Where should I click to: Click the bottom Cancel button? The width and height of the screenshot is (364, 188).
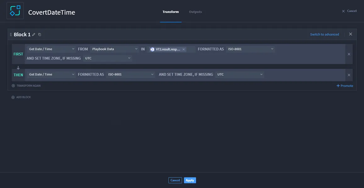tap(175, 180)
